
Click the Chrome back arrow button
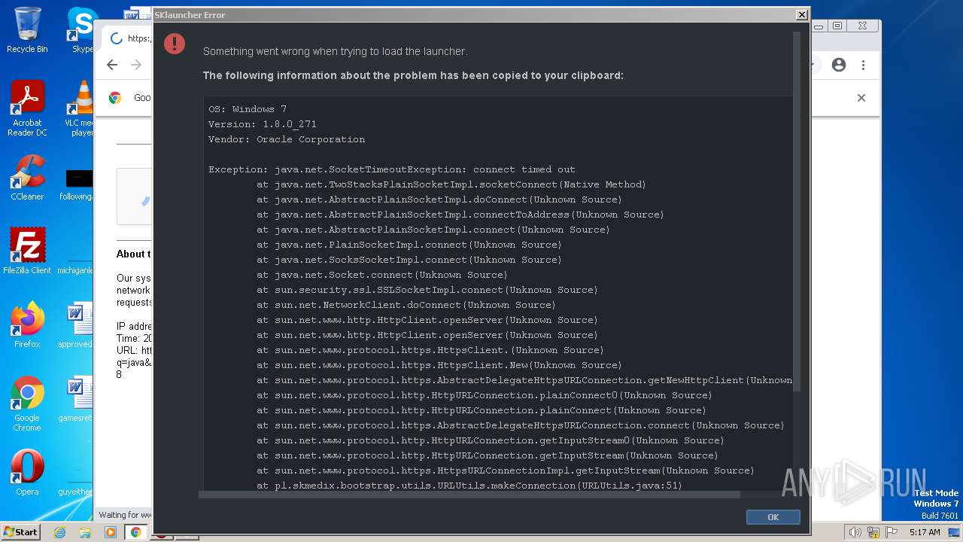112,65
